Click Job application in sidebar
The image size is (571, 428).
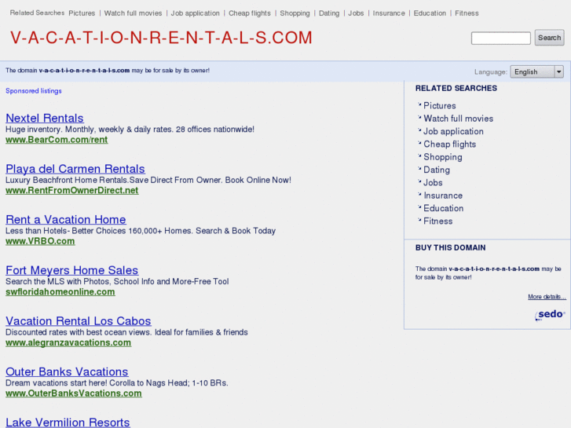click(453, 131)
